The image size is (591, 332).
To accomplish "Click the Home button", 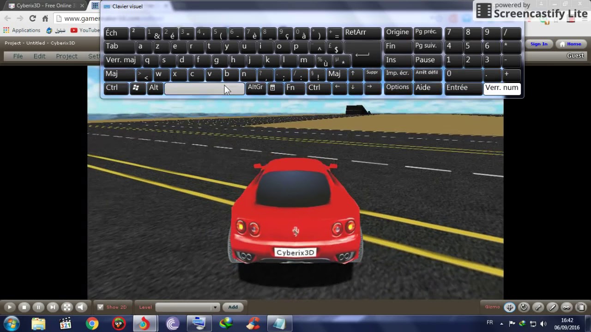I will pos(571,44).
